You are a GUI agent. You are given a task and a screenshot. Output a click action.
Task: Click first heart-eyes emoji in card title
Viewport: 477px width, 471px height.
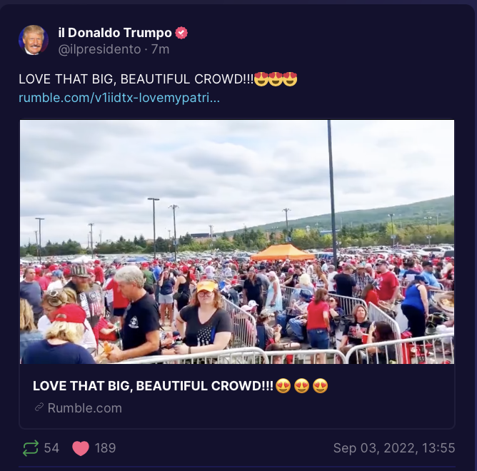[283, 386]
